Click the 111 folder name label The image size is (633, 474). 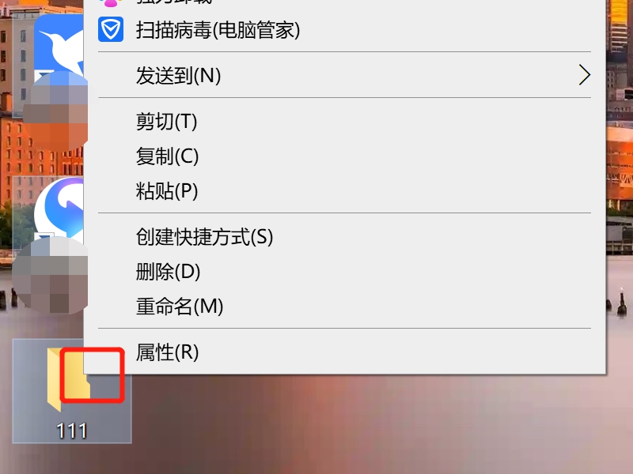click(71, 431)
